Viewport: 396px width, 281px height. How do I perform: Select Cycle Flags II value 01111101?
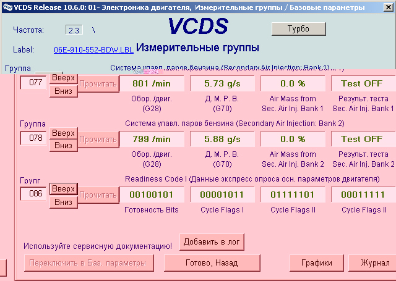coord(293,195)
